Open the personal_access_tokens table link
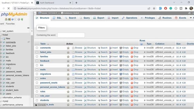The image size is (194, 109). tap(52, 87)
